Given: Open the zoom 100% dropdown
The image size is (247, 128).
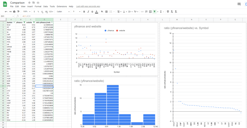Looking at the screenshot, I should click(x=27, y=11).
